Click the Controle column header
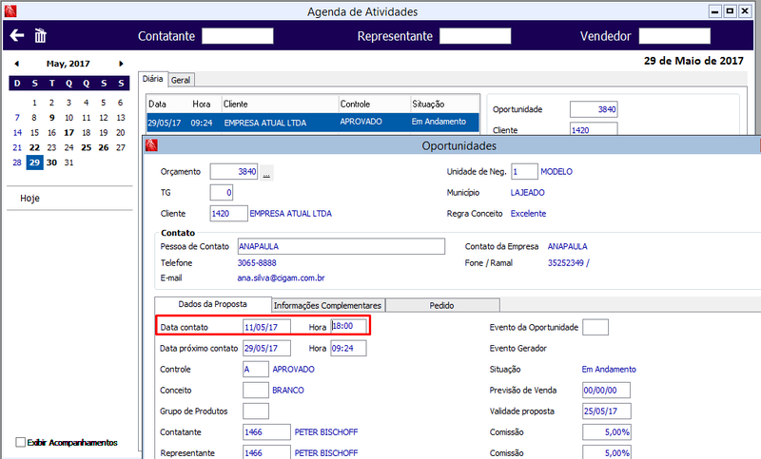Viewport: 761px width, 459px height. (374, 105)
